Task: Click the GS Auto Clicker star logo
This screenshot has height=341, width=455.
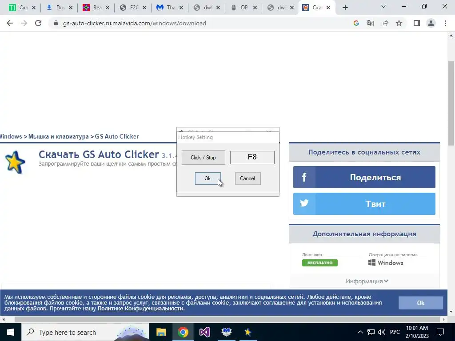Action: 15,163
